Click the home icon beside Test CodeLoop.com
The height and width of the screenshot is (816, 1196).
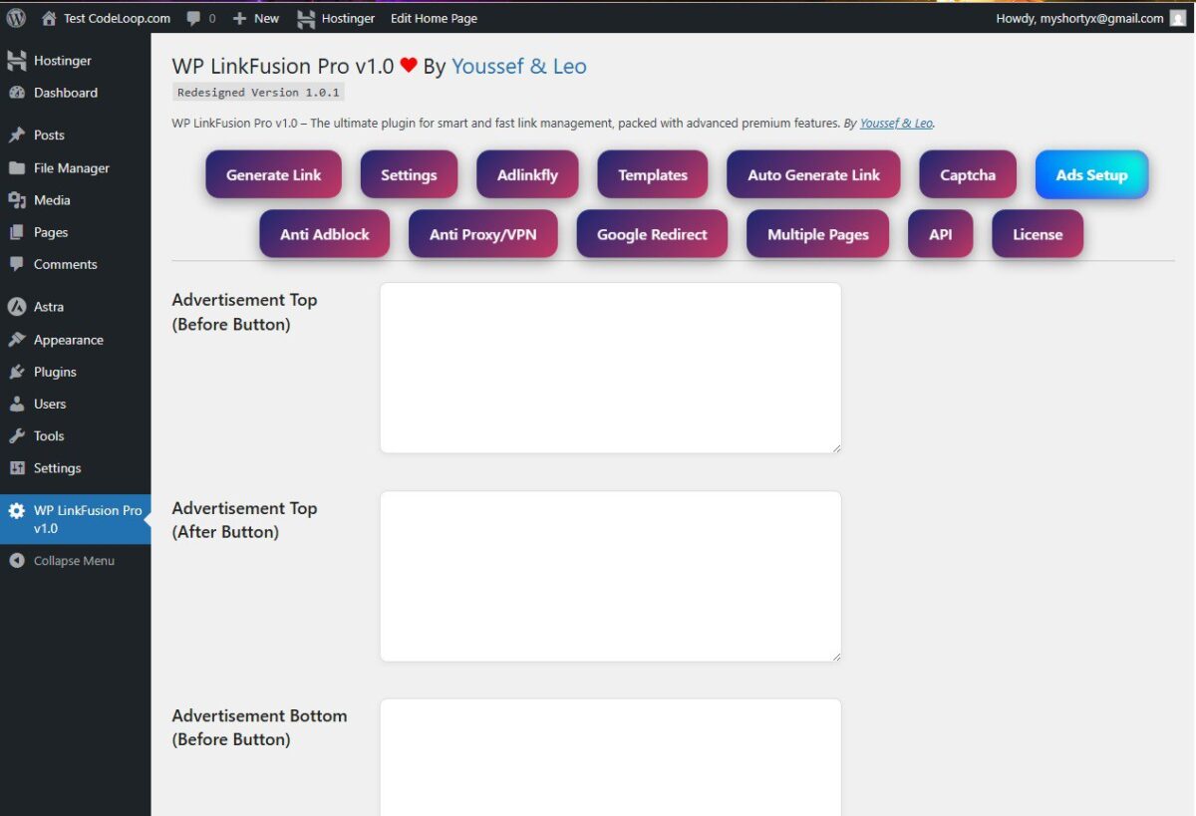tap(49, 18)
